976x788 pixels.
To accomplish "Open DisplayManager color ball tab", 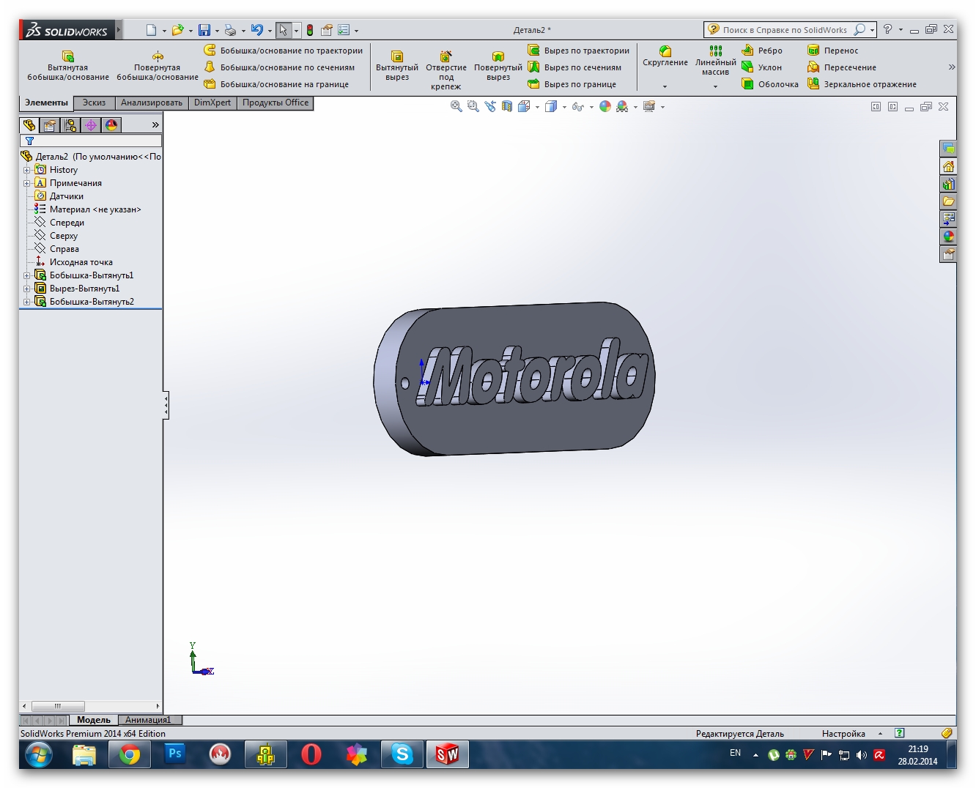I will point(111,125).
